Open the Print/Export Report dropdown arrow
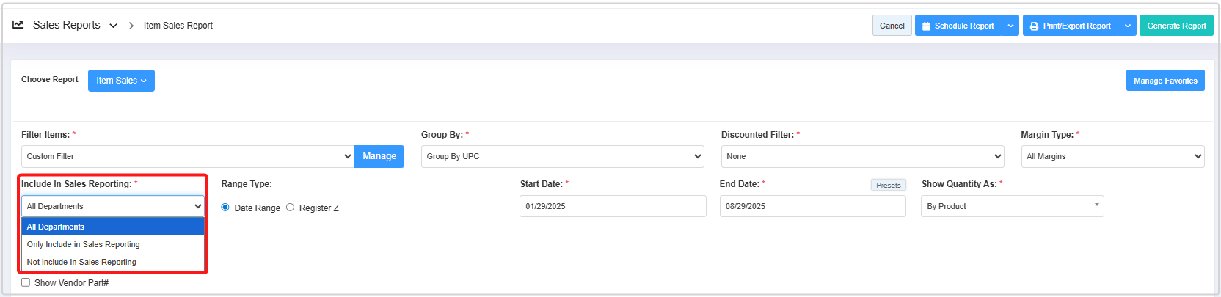 1127,26
